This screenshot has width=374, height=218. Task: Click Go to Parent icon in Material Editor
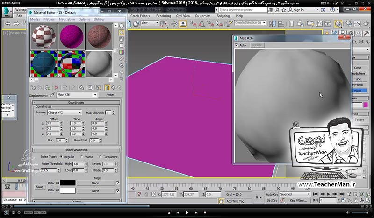(113, 88)
